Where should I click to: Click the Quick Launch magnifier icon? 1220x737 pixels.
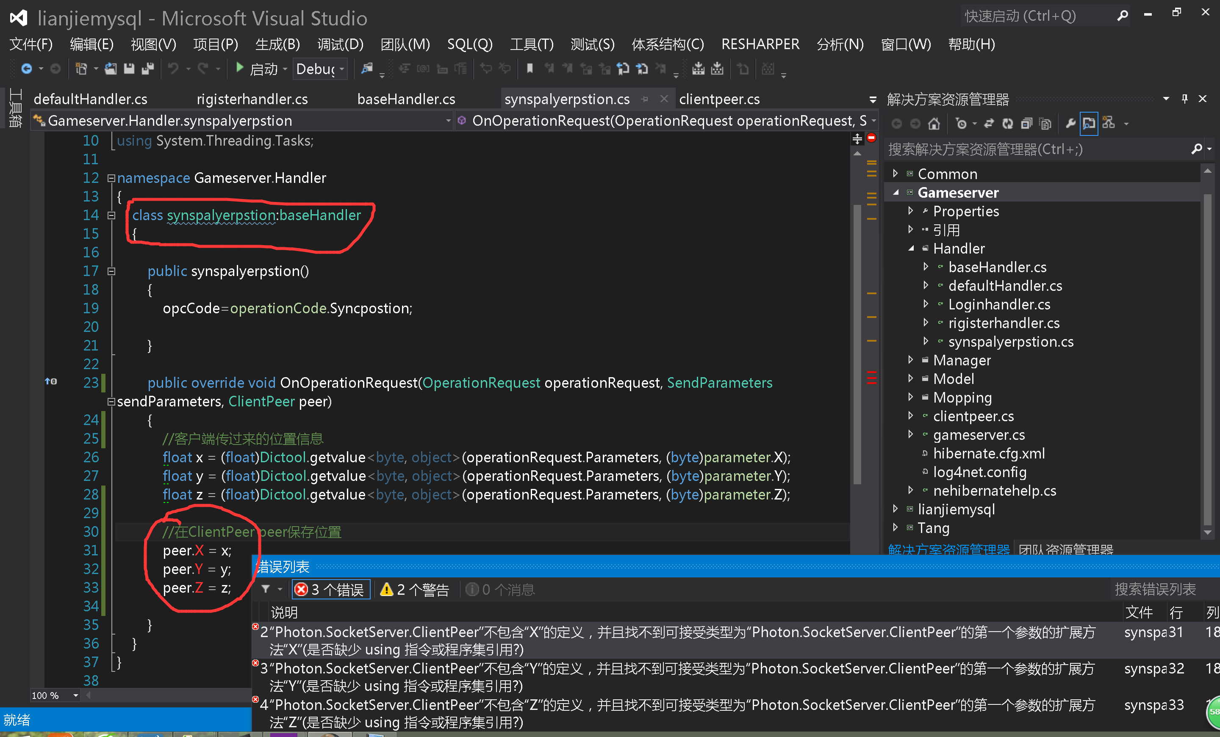tap(1123, 16)
